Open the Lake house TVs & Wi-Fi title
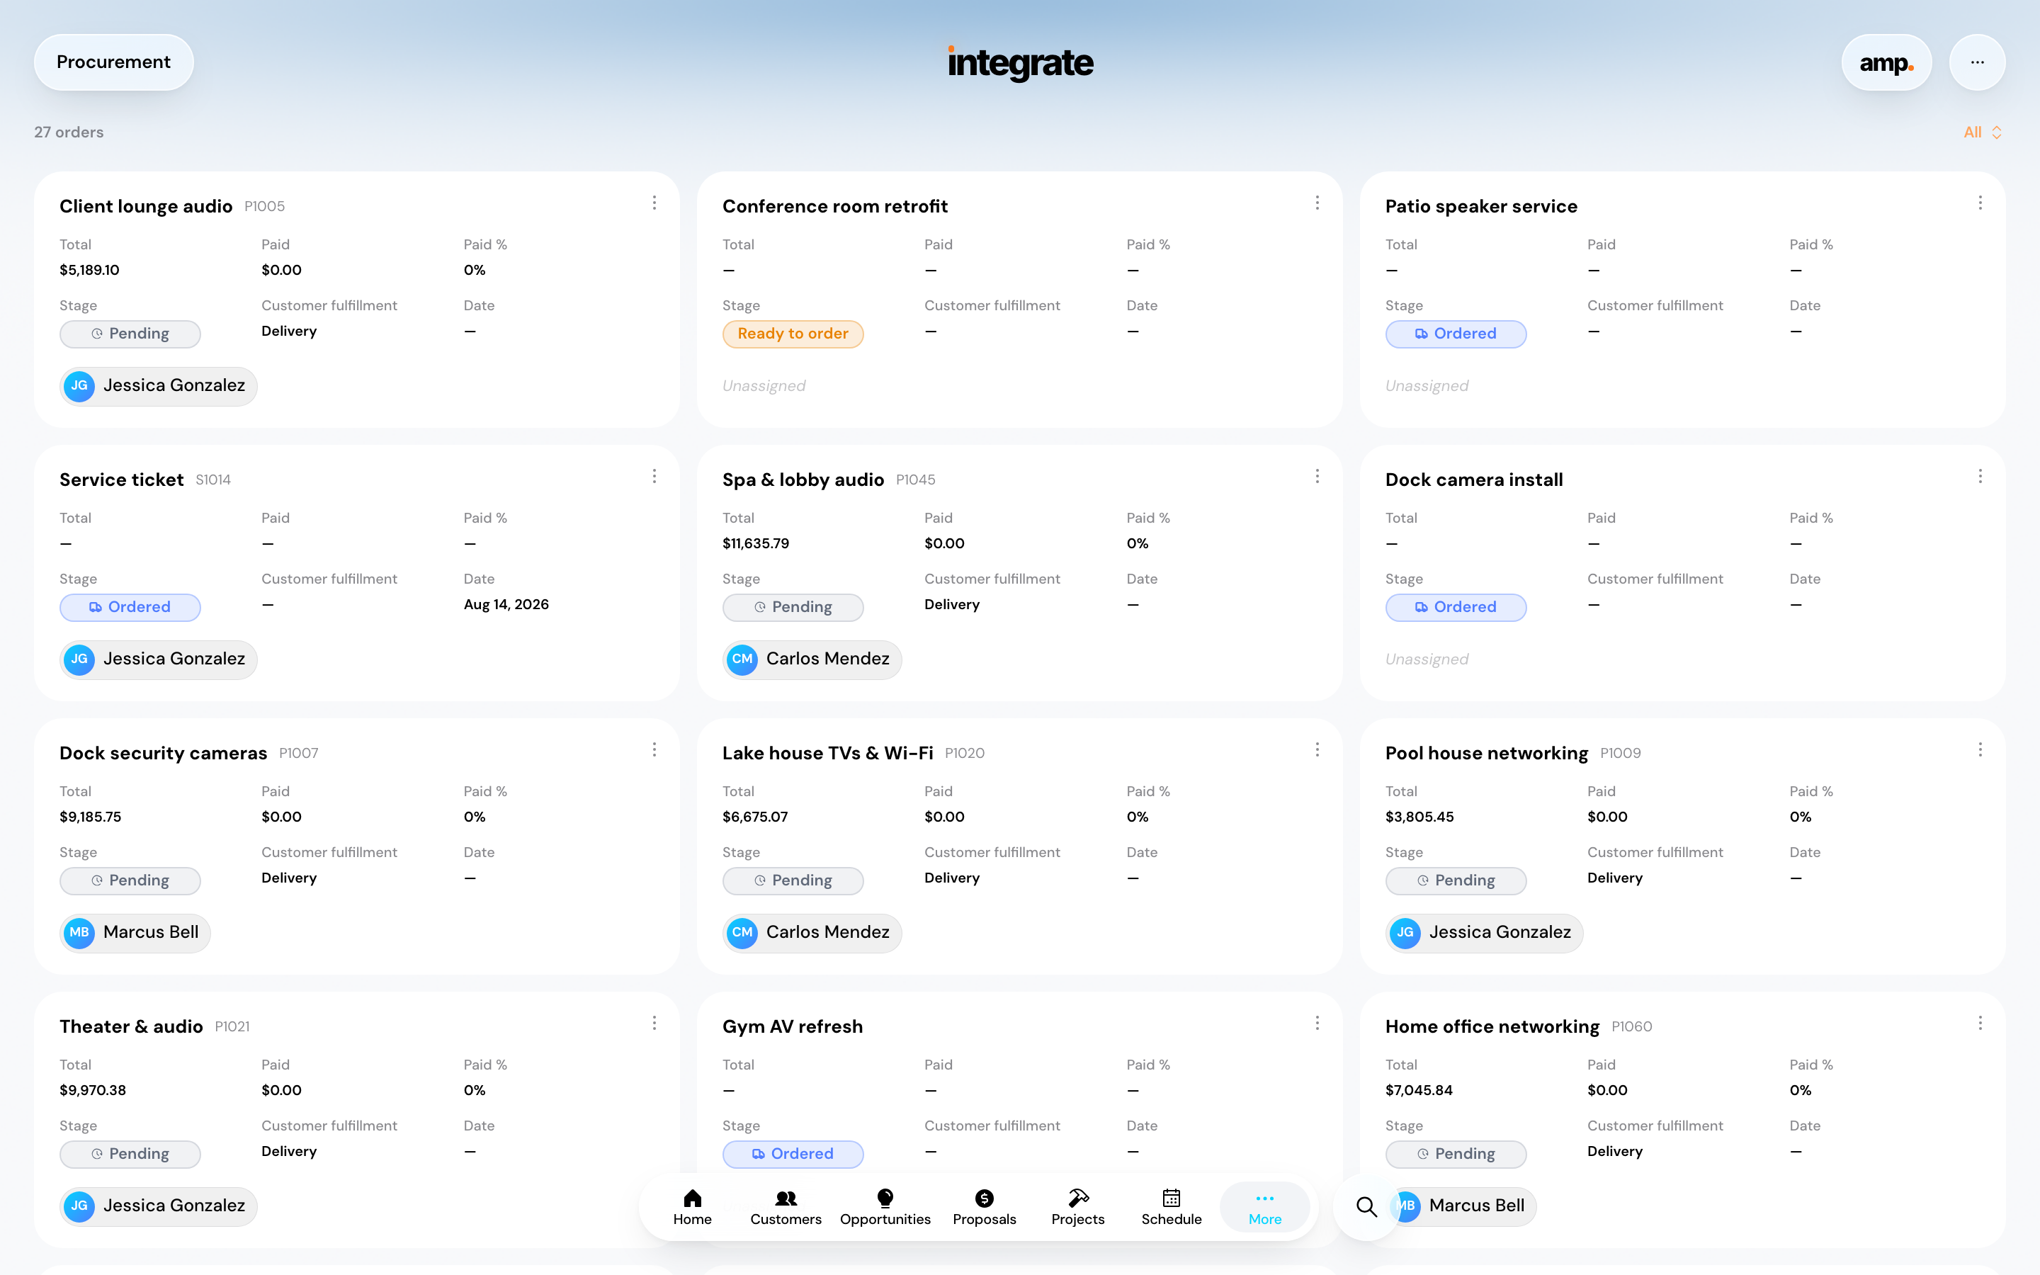2040x1275 pixels. 828,753
